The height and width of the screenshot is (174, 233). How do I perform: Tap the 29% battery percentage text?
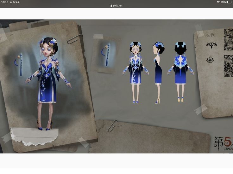pos(223,2)
